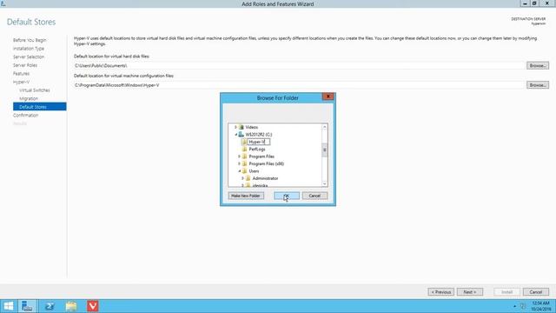Go to Before You Begin step
This screenshot has width=556, height=313.
point(30,40)
